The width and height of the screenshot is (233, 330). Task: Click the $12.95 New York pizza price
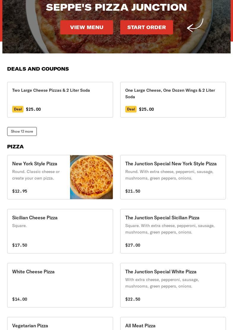pyautogui.click(x=20, y=191)
